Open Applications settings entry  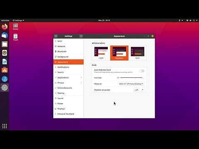[68, 77]
